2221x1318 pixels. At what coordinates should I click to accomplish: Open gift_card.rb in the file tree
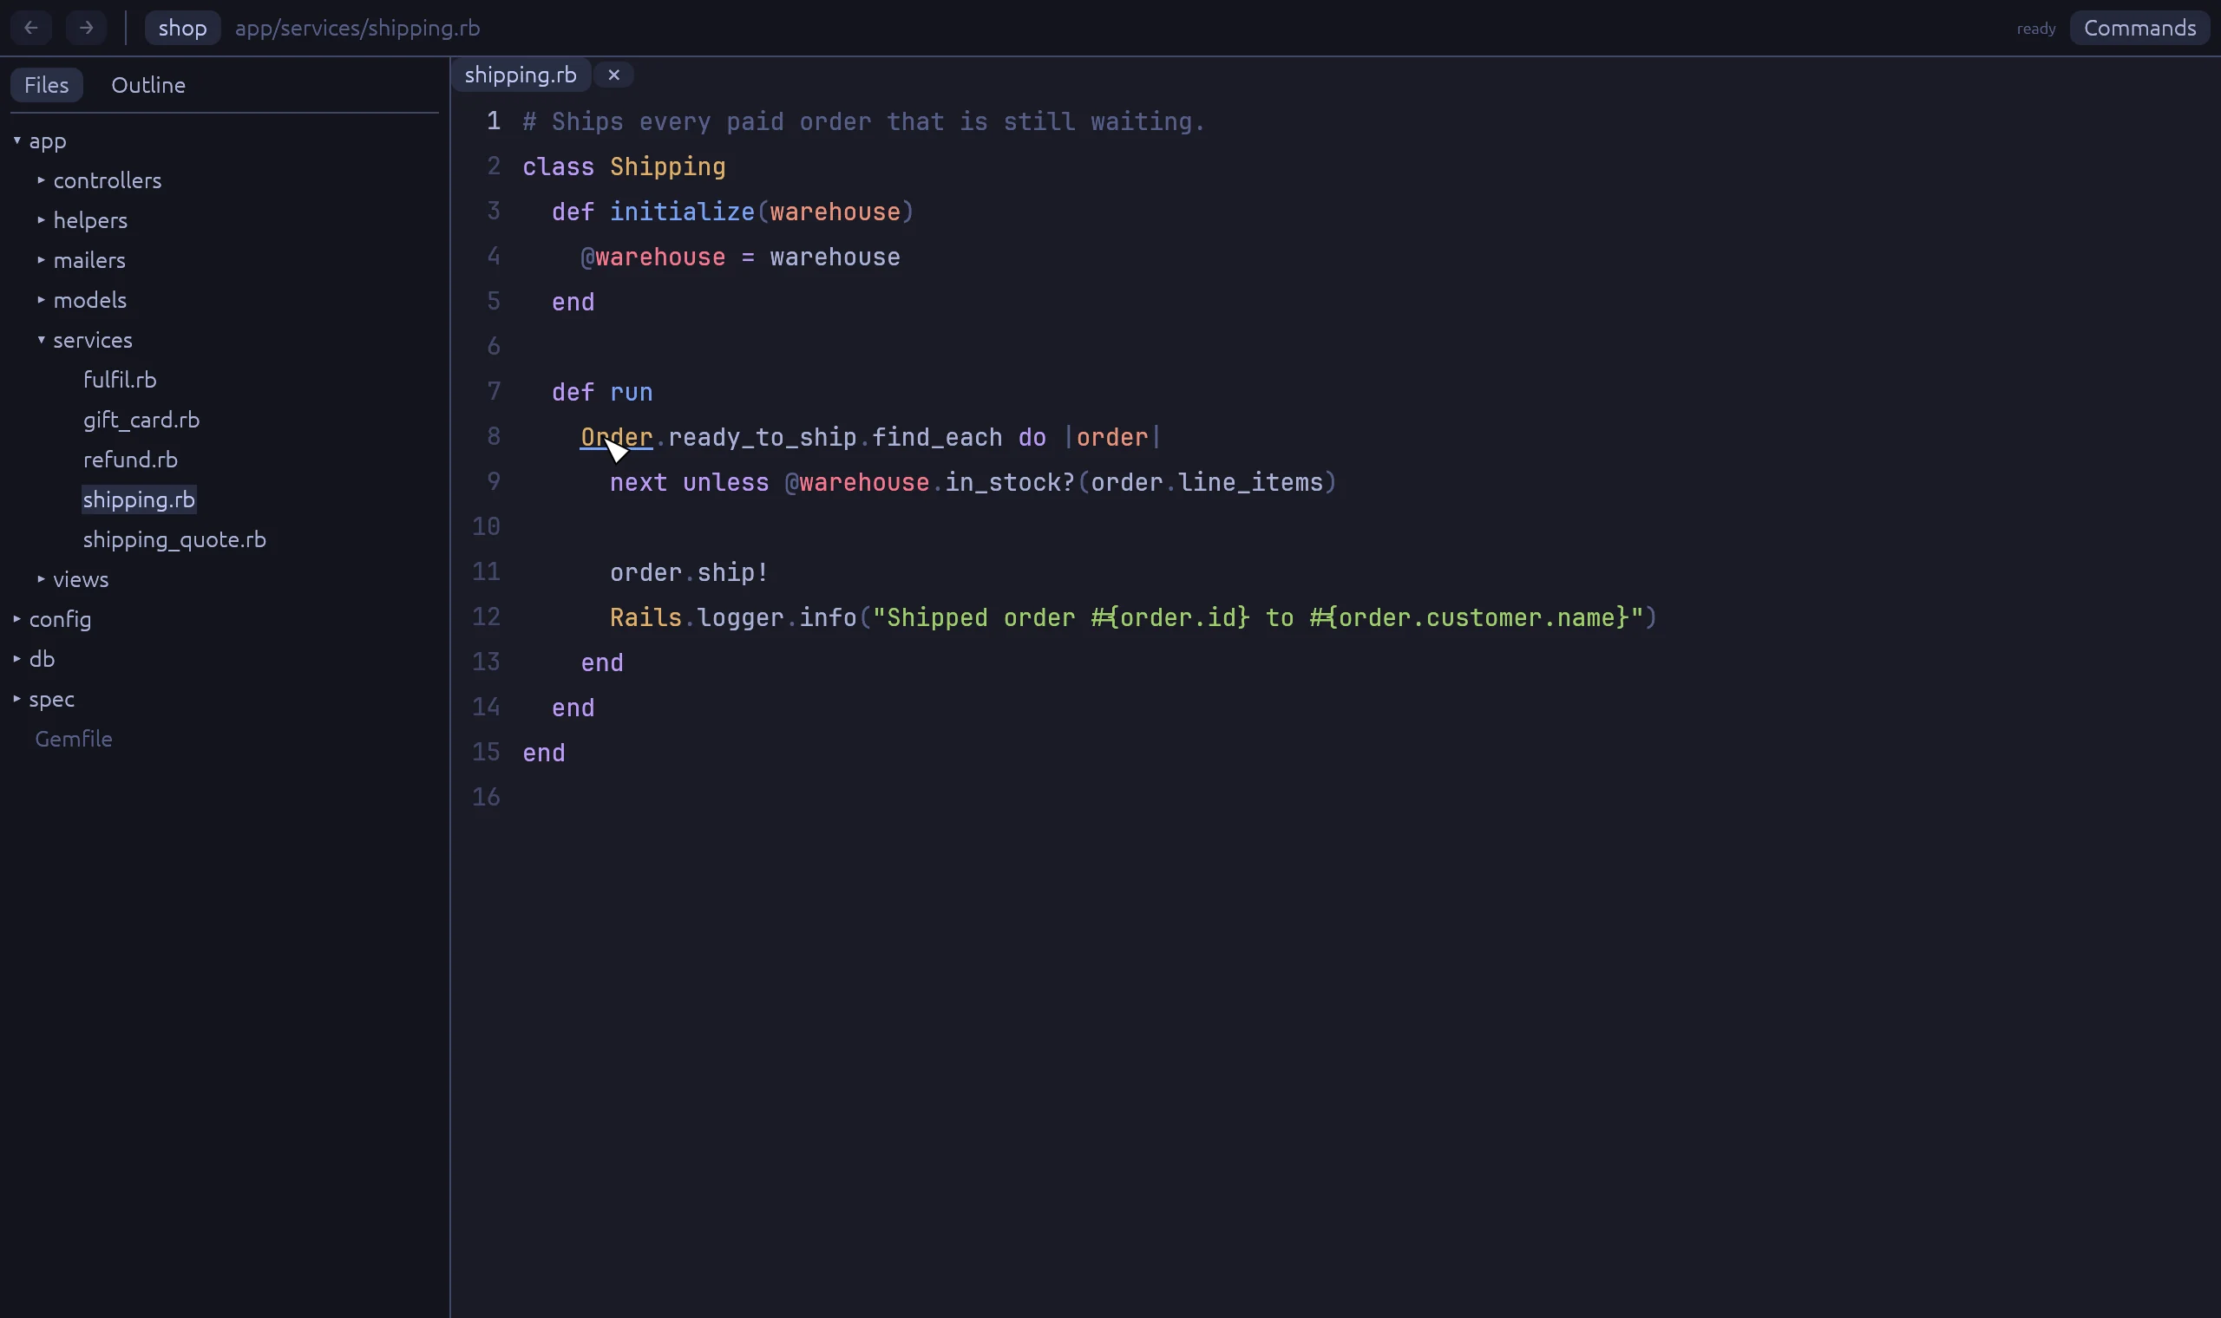coord(141,419)
